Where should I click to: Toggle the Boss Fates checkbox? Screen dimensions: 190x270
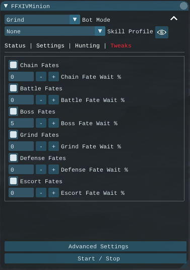[x=14, y=112]
